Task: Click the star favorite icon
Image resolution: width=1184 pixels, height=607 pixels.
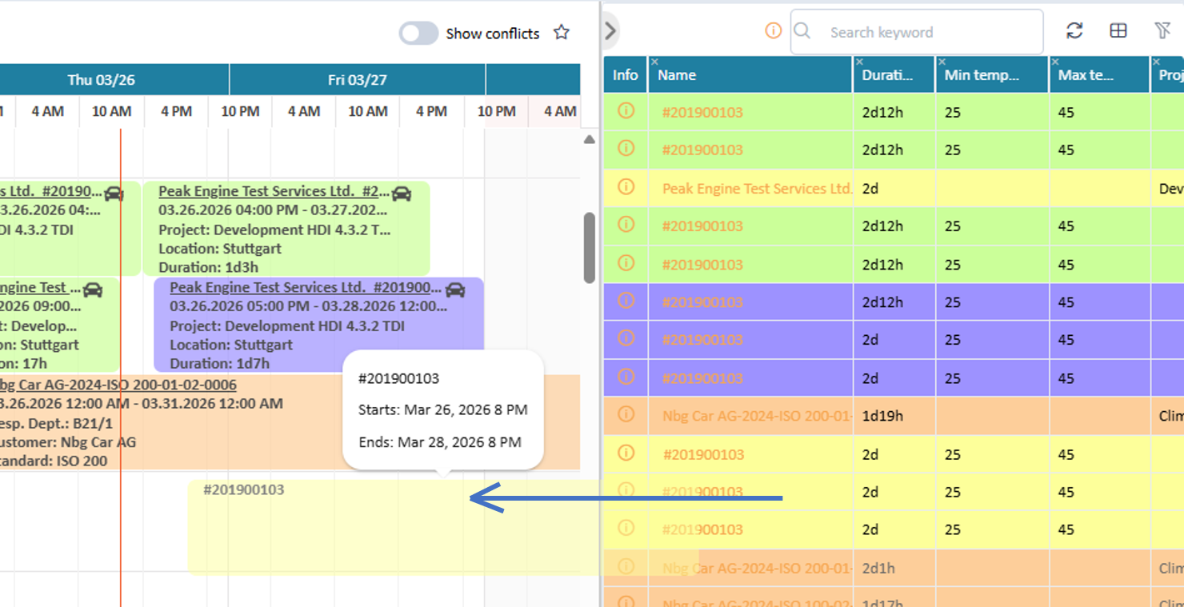Action: (x=562, y=33)
